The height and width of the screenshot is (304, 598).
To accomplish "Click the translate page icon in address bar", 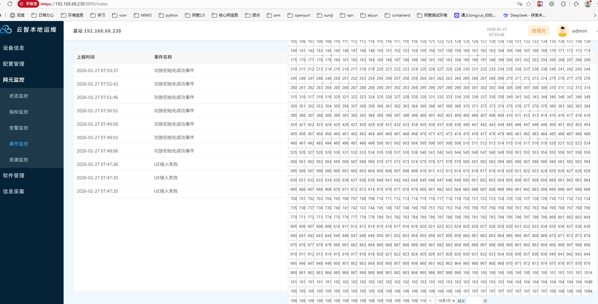I will (x=519, y=4).
